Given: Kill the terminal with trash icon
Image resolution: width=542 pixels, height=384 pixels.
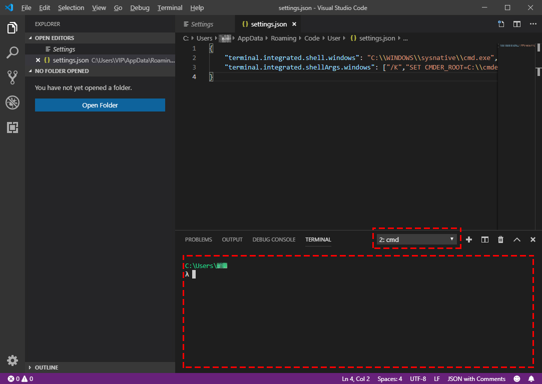Looking at the screenshot, I should (500, 239).
